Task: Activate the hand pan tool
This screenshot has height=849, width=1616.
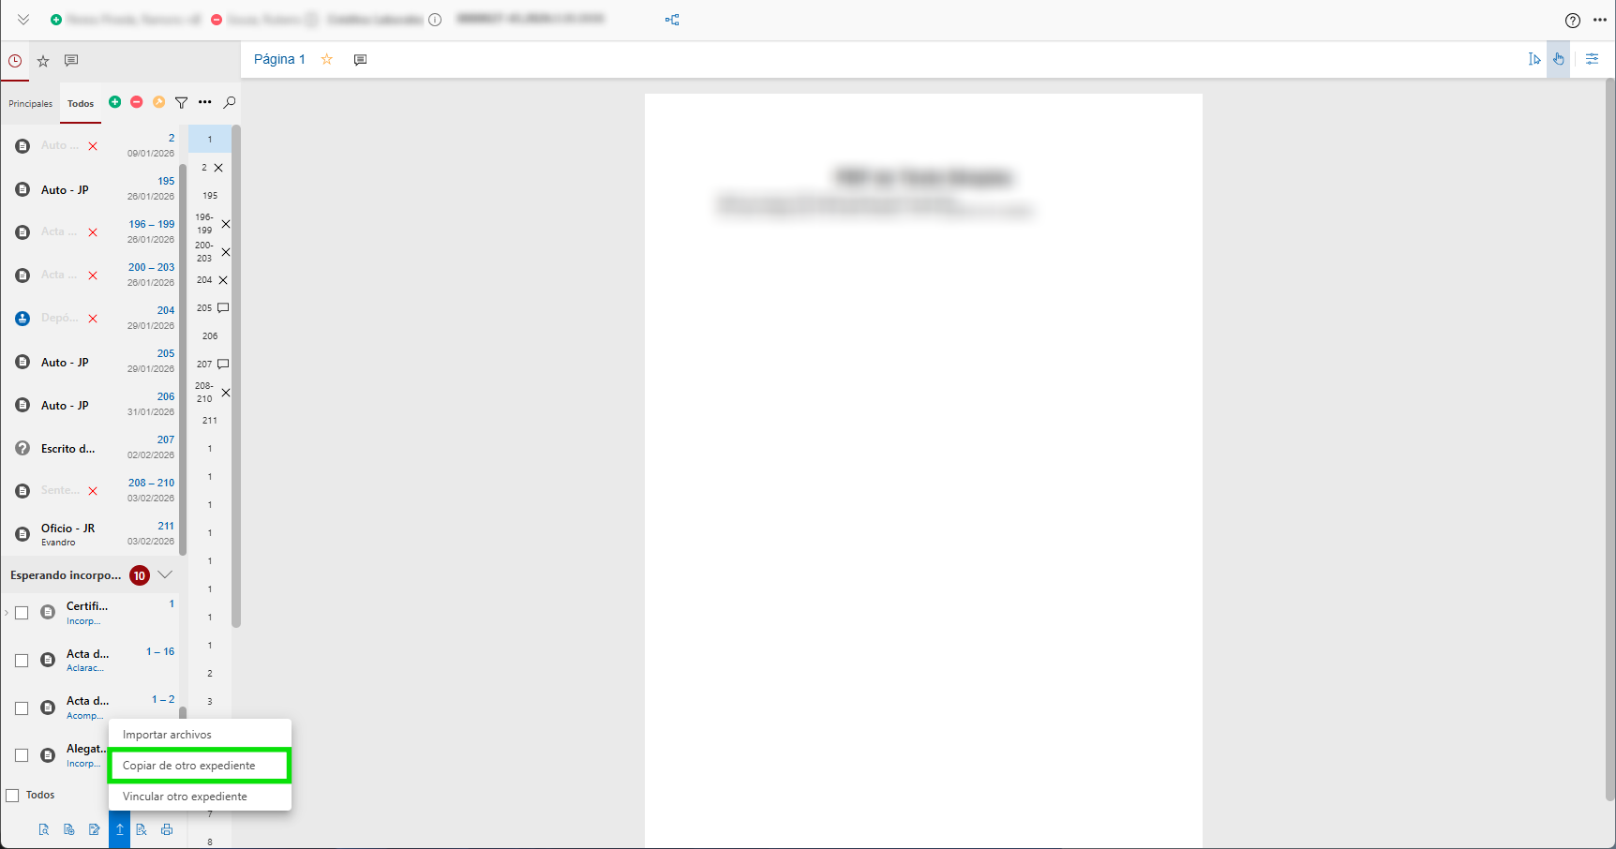Action: coord(1559,59)
